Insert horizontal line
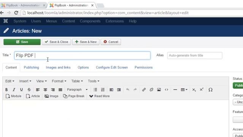 point(175,90)
